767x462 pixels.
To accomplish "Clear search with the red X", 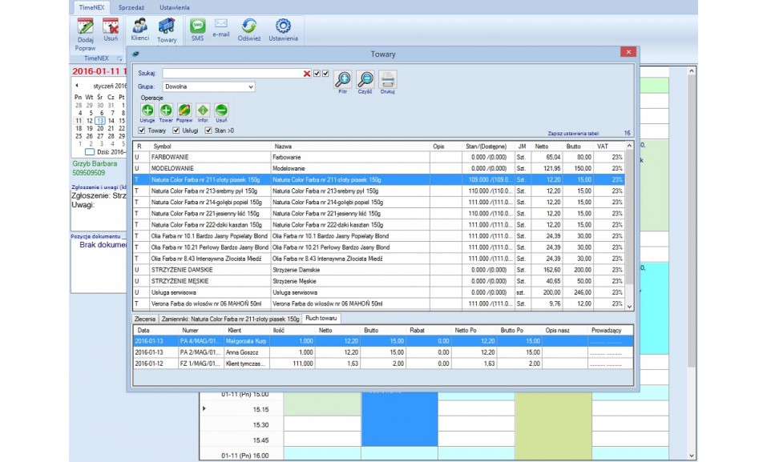I will [306, 74].
